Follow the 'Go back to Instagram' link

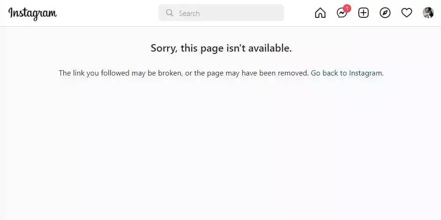click(347, 73)
